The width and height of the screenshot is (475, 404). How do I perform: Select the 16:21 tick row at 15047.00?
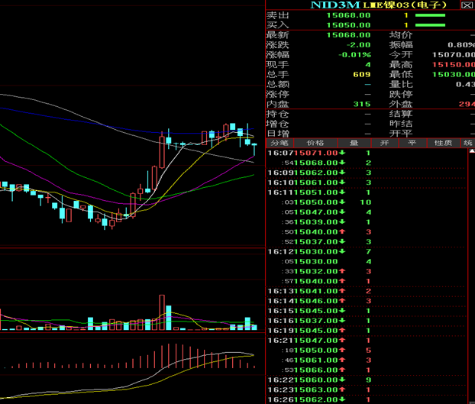pos(367,341)
